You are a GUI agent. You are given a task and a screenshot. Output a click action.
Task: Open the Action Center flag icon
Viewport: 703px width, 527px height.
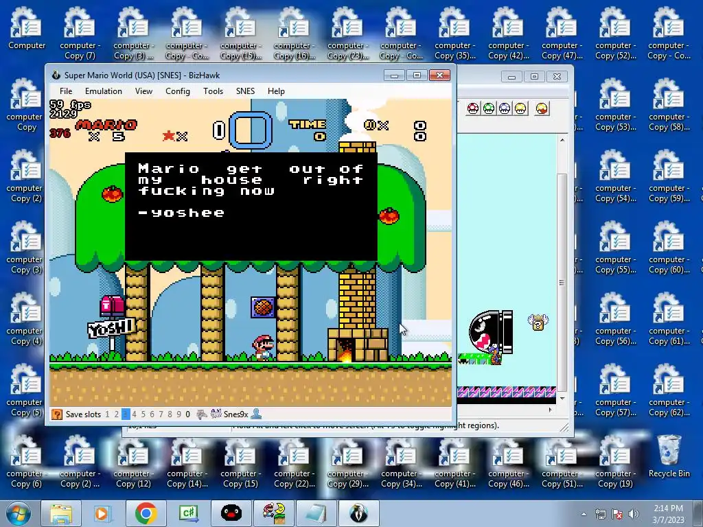point(617,514)
